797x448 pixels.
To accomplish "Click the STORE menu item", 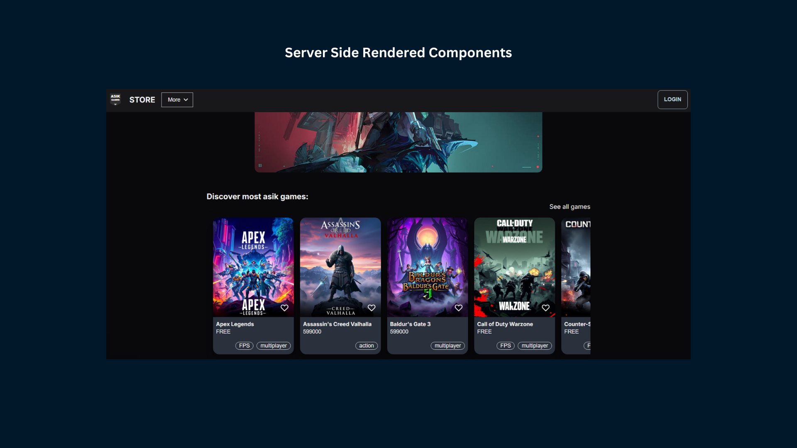I will pos(142,100).
